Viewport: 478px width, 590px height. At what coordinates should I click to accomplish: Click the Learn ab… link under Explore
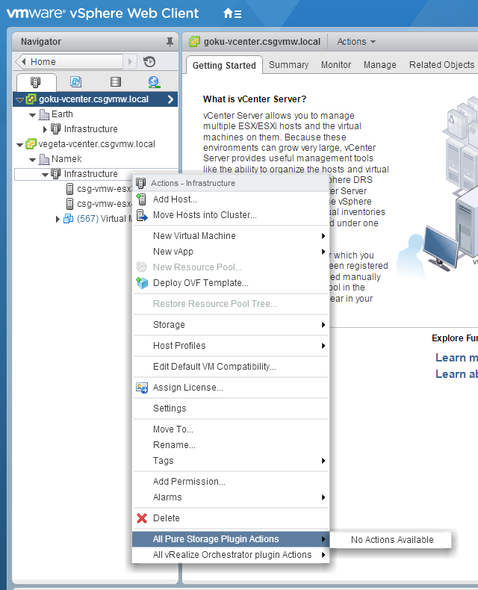coord(456,374)
